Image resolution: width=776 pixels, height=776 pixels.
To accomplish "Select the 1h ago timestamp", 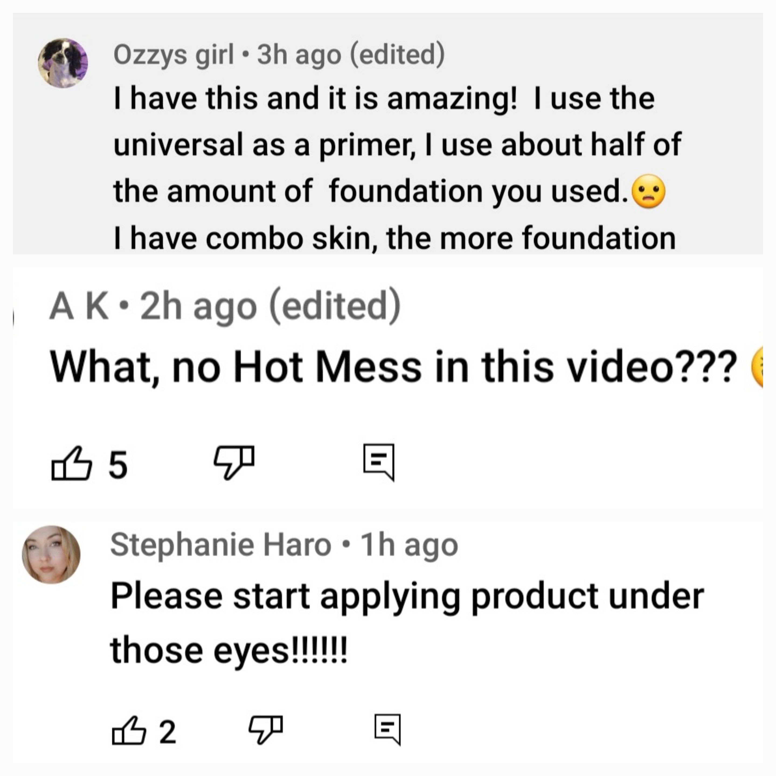I will click(409, 545).
